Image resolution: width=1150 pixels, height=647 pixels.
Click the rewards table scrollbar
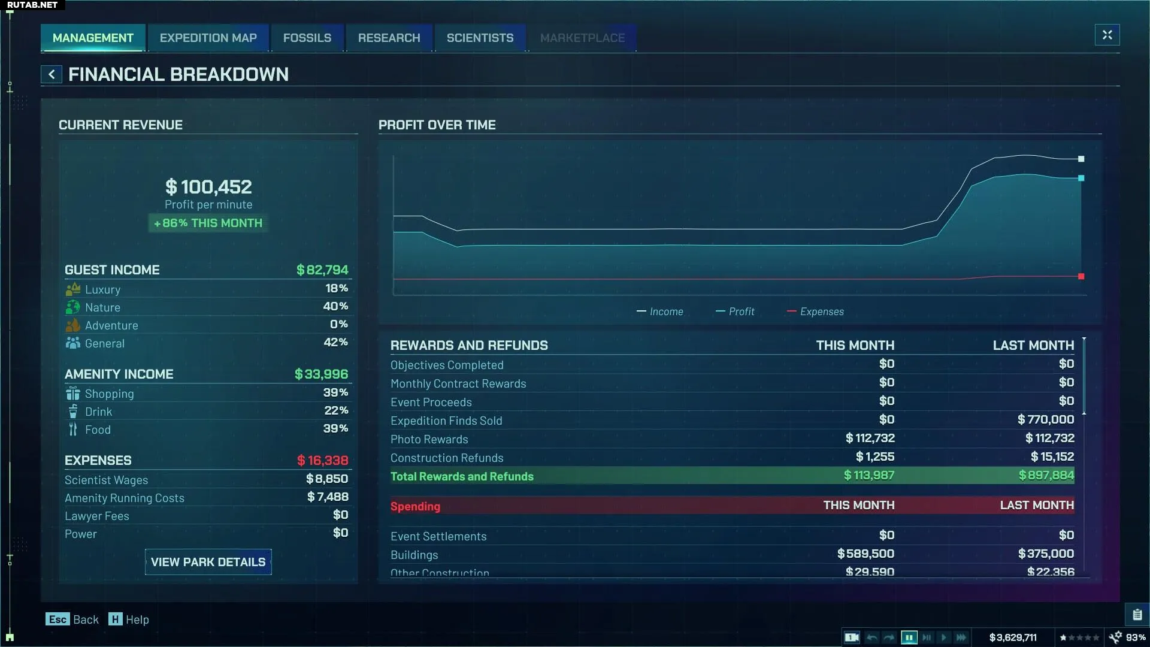click(x=1084, y=376)
